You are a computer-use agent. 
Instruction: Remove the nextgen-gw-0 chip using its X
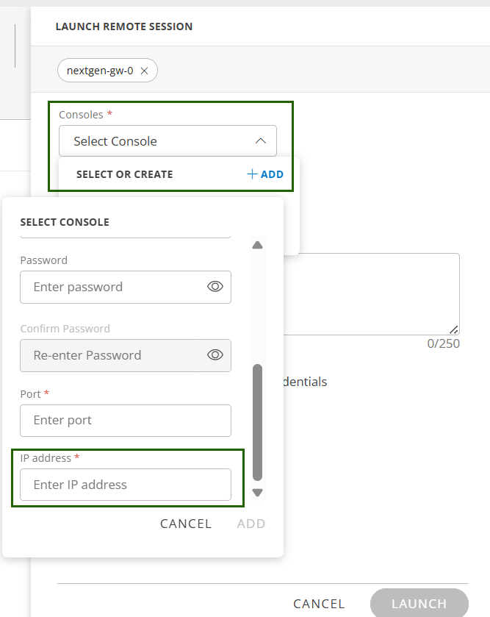pos(145,71)
